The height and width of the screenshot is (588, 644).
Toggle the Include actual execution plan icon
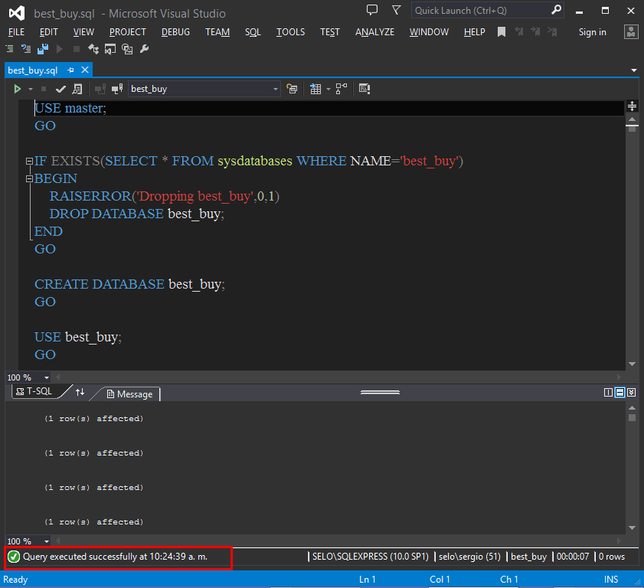click(341, 89)
